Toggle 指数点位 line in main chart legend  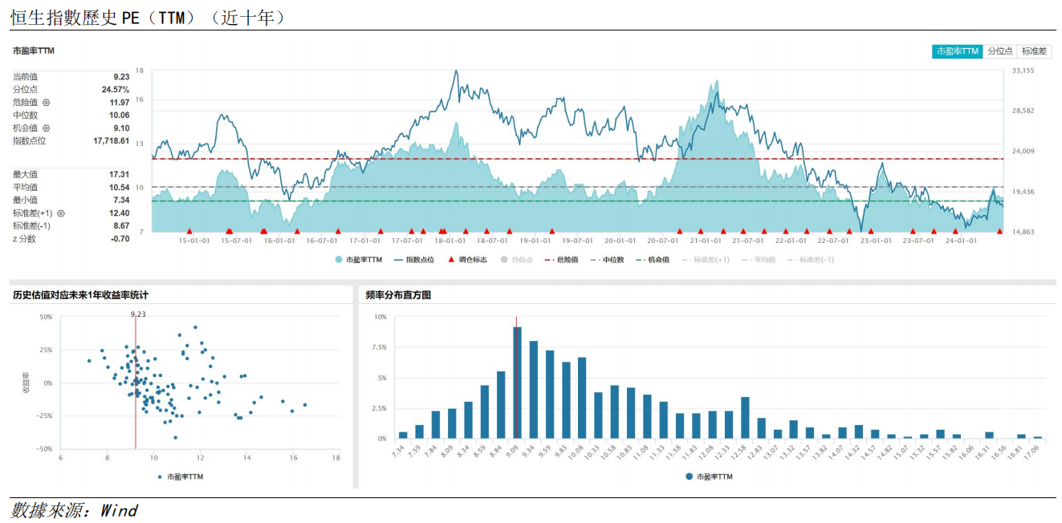point(413,260)
